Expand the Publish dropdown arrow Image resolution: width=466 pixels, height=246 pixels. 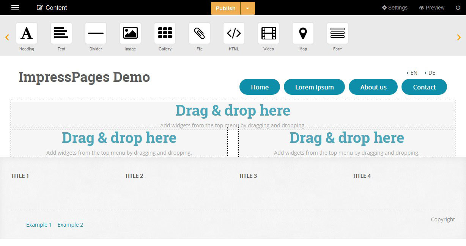point(248,8)
